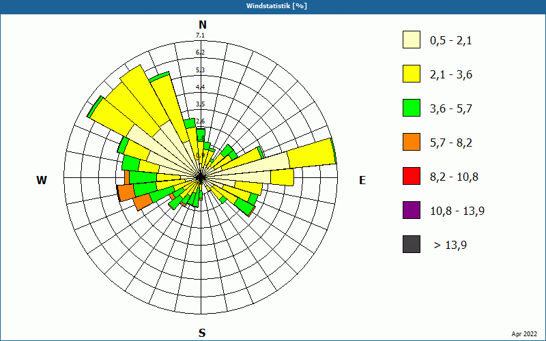Click the 6,2 radial axis value
This screenshot has height=341, width=546.
[x=200, y=53]
